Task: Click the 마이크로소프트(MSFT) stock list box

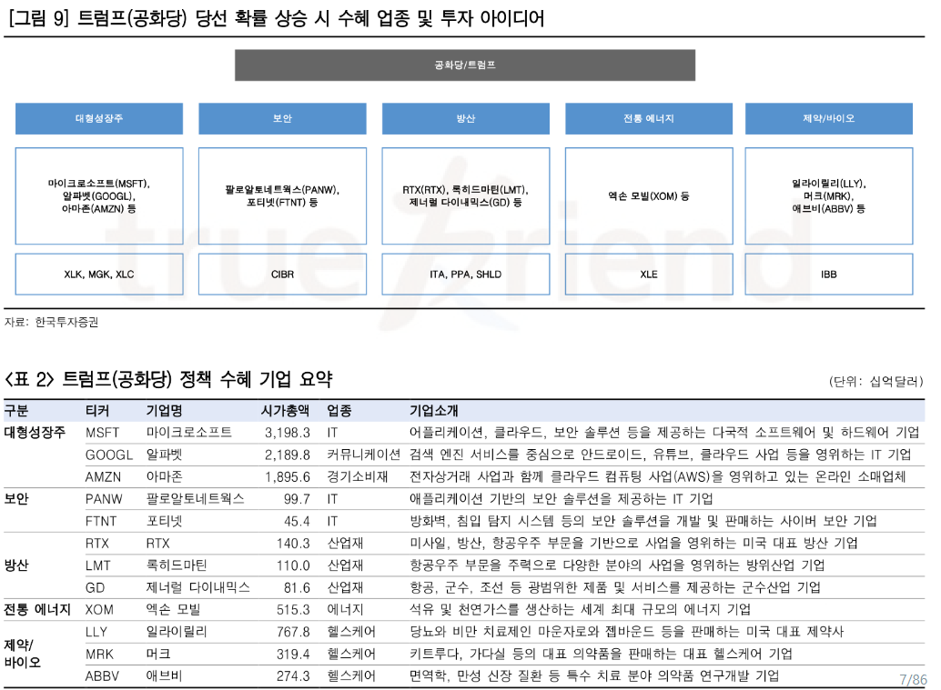Action: 99,196
